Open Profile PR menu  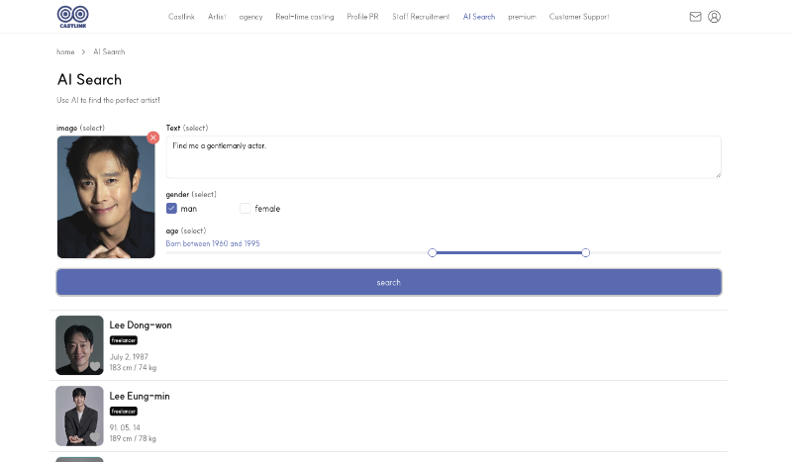(362, 17)
